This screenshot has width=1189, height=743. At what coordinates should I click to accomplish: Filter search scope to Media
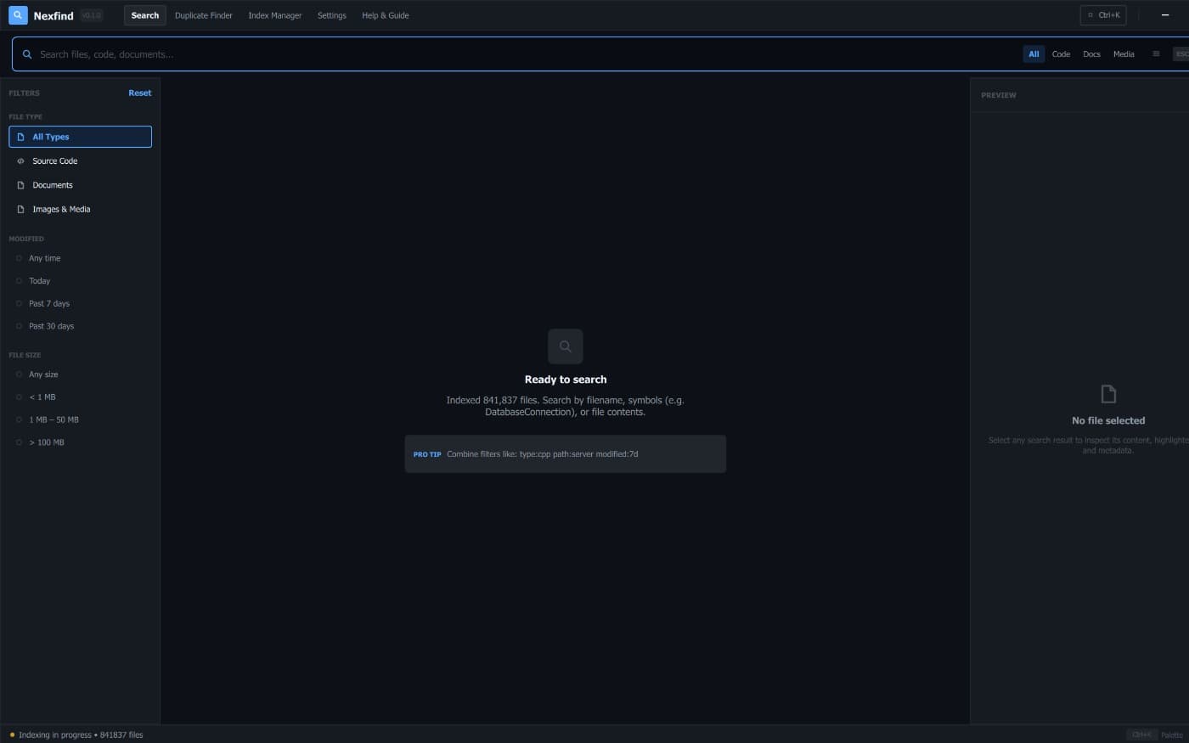[1124, 54]
